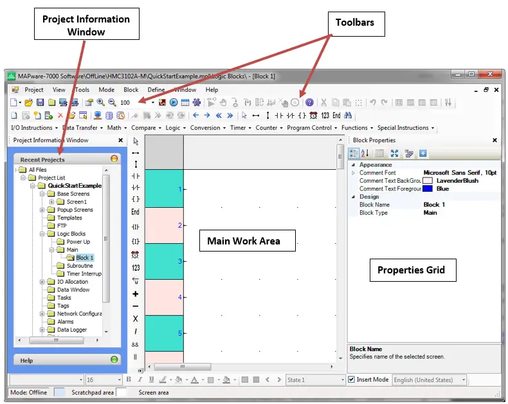Collapse the Recent Projects panel button
Screen dimensions: 508x404
click(114, 158)
